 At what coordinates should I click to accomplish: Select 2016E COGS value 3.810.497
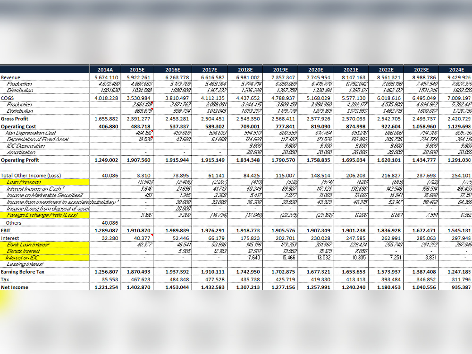point(177,98)
